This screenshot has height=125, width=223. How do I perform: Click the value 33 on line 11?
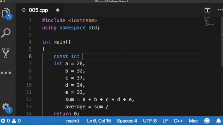pyautogui.click(x=80, y=92)
